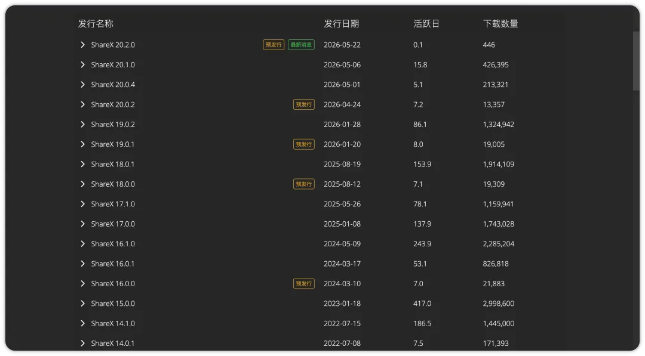Click the release date 2024-05-09
The height and width of the screenshot is (356, 645).
pos(342,244)
